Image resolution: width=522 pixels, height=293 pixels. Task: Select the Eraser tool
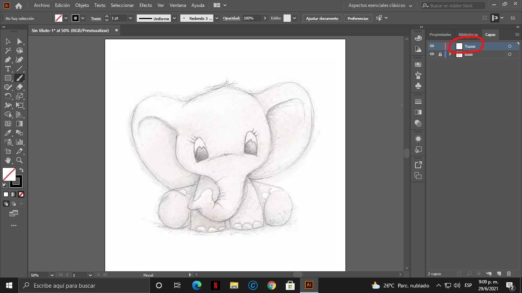pyautogui.click(x=19, y=87)
